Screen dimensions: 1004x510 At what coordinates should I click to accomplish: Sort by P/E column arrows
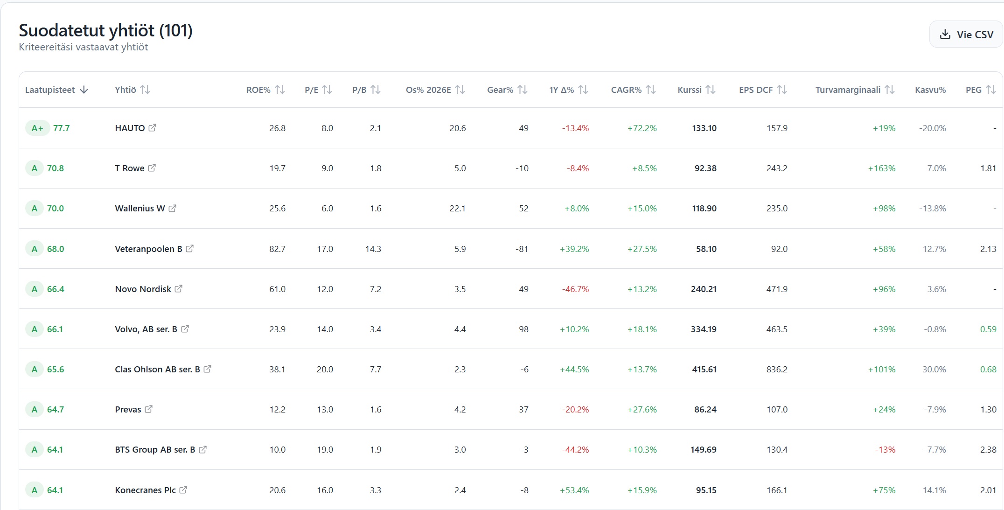pyautogui.click(x=327, y=90)
